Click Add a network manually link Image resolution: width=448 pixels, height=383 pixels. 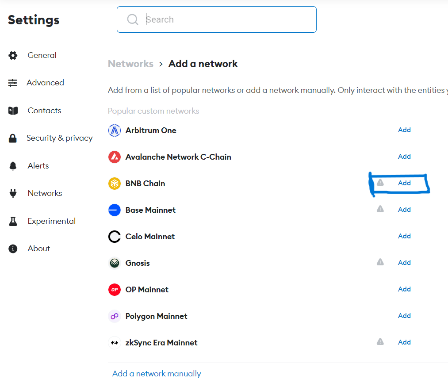pyautogui.click(x=157, y=374)
